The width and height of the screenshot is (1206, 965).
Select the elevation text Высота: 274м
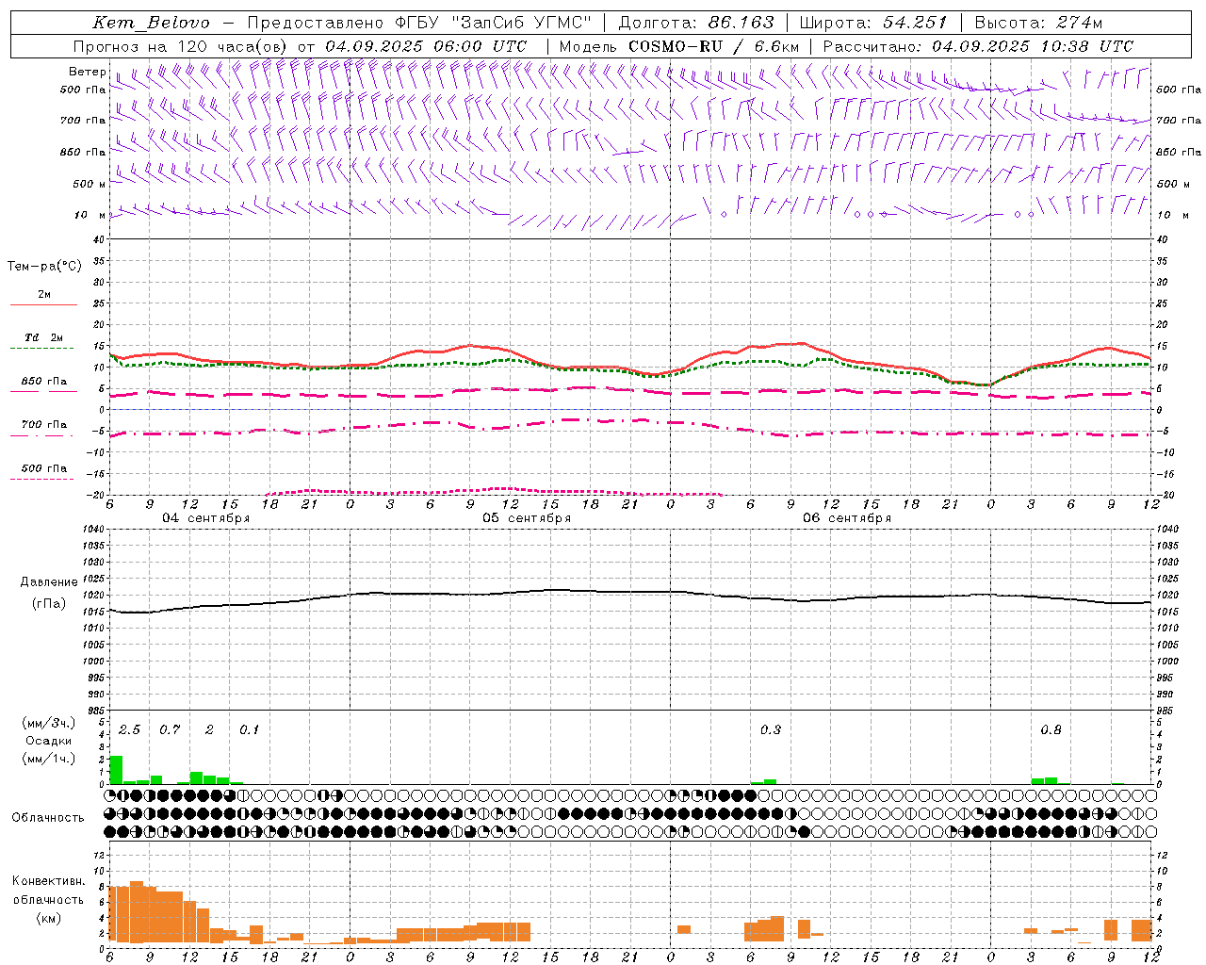1038,24
